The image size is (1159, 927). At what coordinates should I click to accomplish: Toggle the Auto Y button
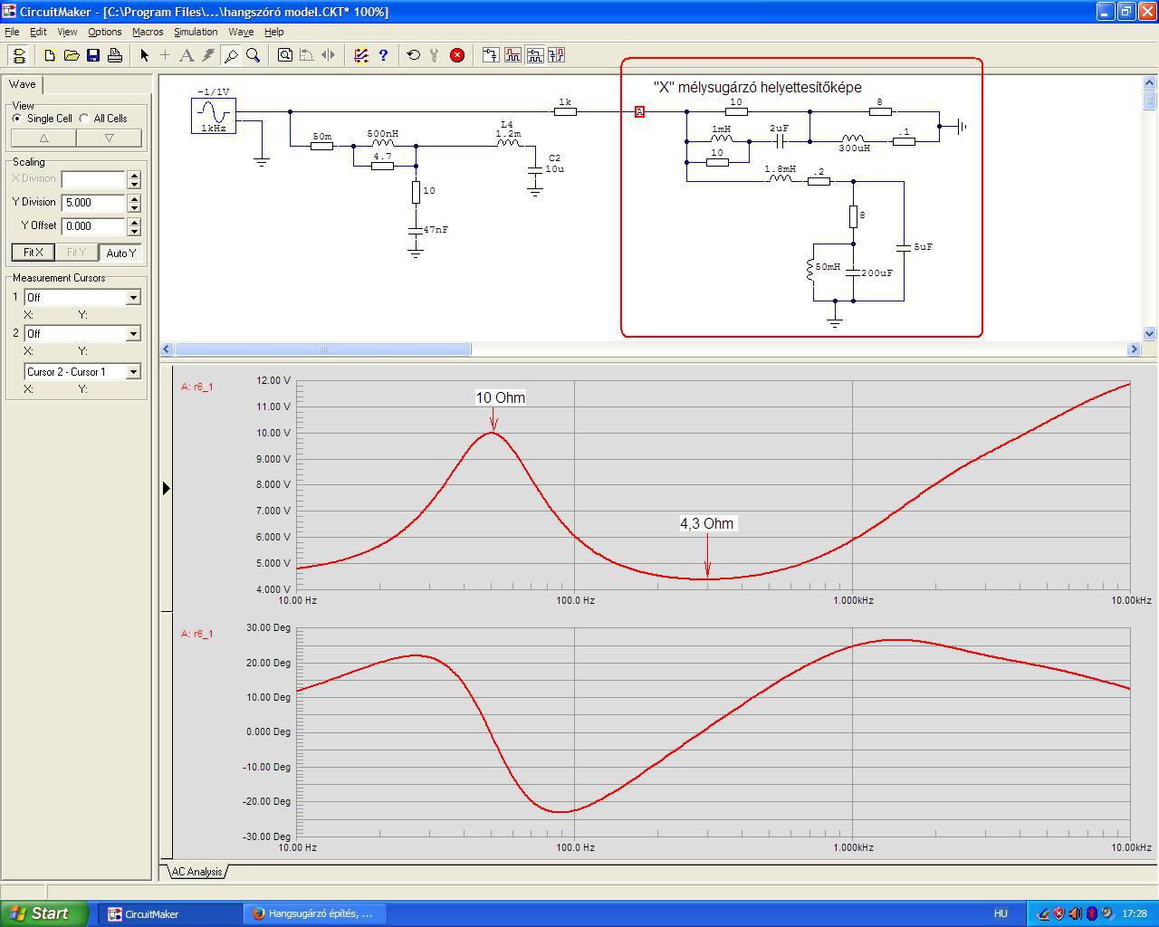tap(120, 253)
